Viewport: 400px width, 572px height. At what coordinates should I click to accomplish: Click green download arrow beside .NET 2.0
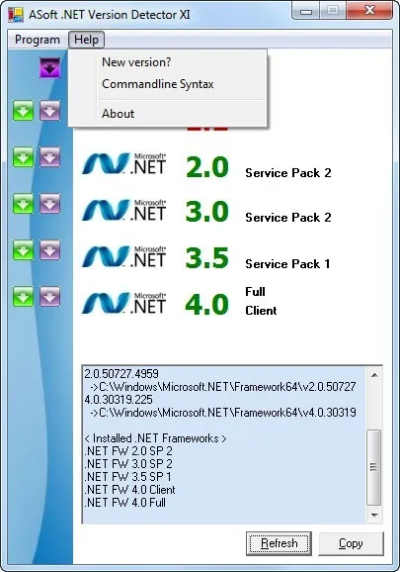coord(24,157)
